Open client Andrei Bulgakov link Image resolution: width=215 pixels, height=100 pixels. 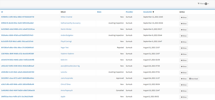67,35
